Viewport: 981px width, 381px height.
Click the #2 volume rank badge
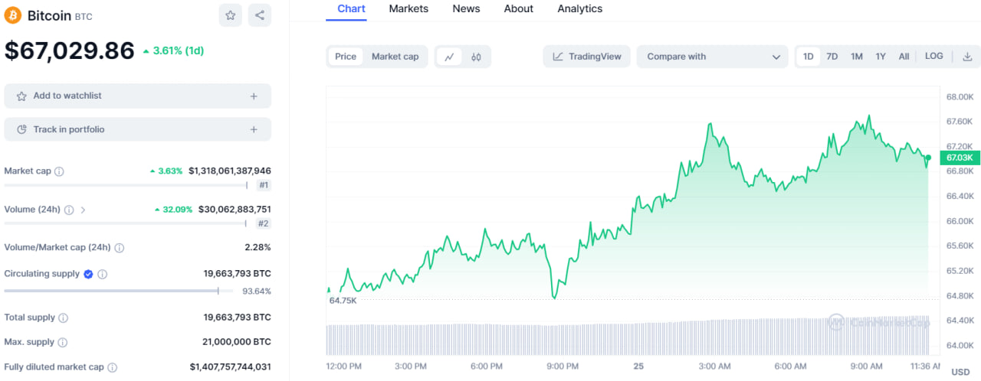264,223
